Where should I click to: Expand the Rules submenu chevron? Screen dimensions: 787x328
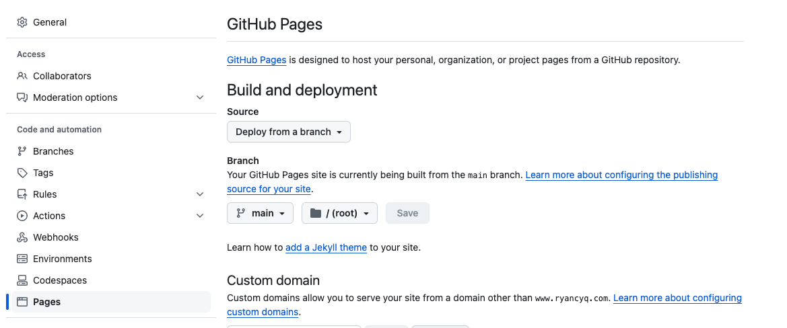pos(200,194)
